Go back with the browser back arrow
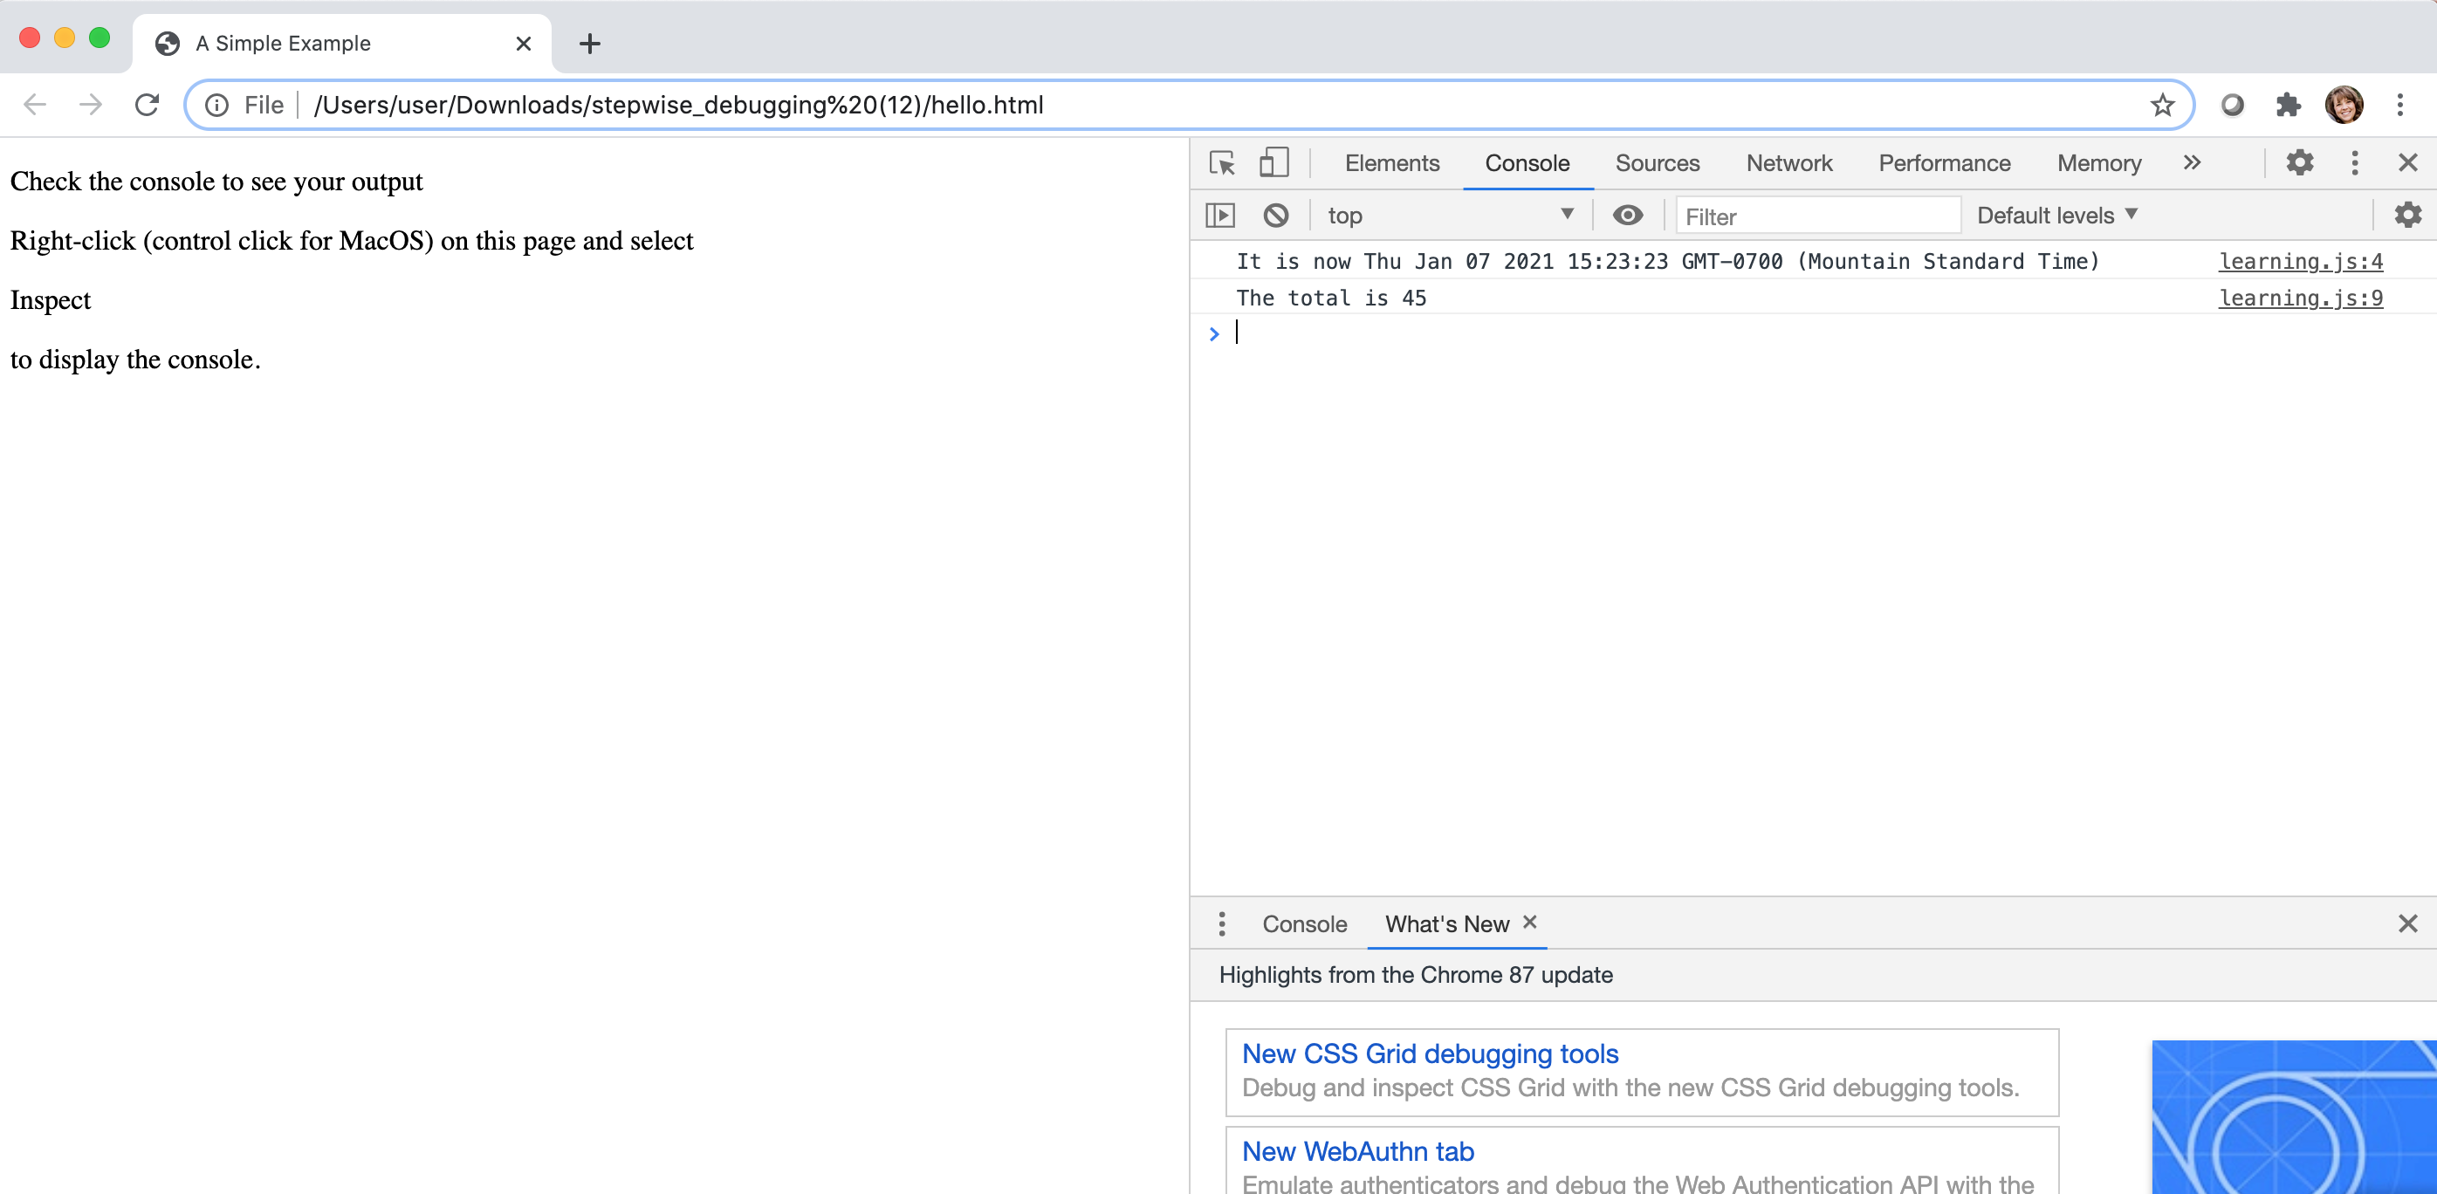The image size is (2437, 1194). [34, 104]
